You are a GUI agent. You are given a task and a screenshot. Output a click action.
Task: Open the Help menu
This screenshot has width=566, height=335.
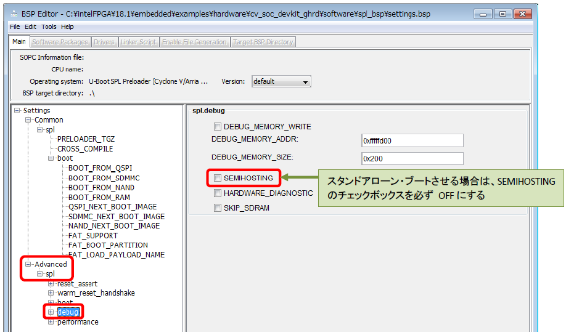[x=67, y=26]
